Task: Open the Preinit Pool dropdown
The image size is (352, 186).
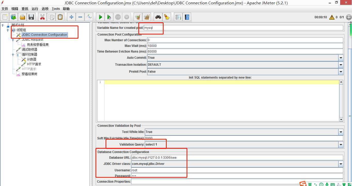Action: pyautogui.click(x=341, y=72)
